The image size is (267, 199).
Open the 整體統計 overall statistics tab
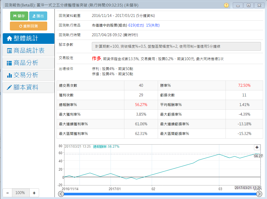(x=28, y=39)
